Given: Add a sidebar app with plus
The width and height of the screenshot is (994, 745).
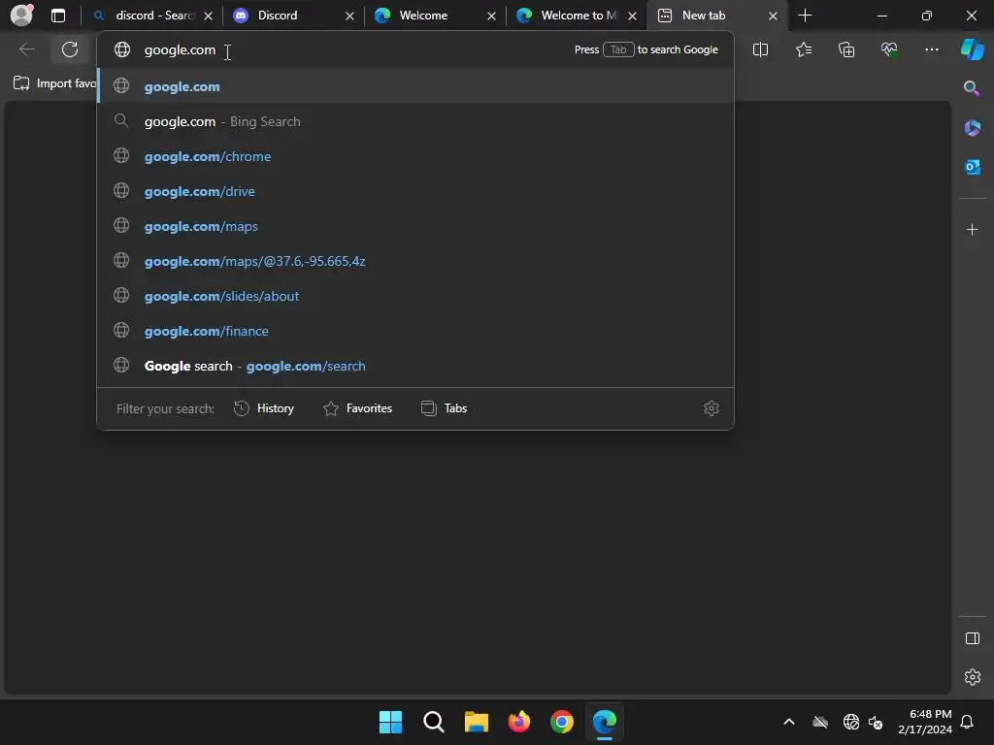Looking at the screenshot, I should [x=972, y=229].
